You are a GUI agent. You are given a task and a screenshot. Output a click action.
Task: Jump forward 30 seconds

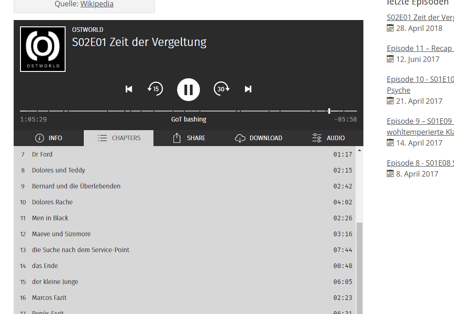[x=221, y=89]
